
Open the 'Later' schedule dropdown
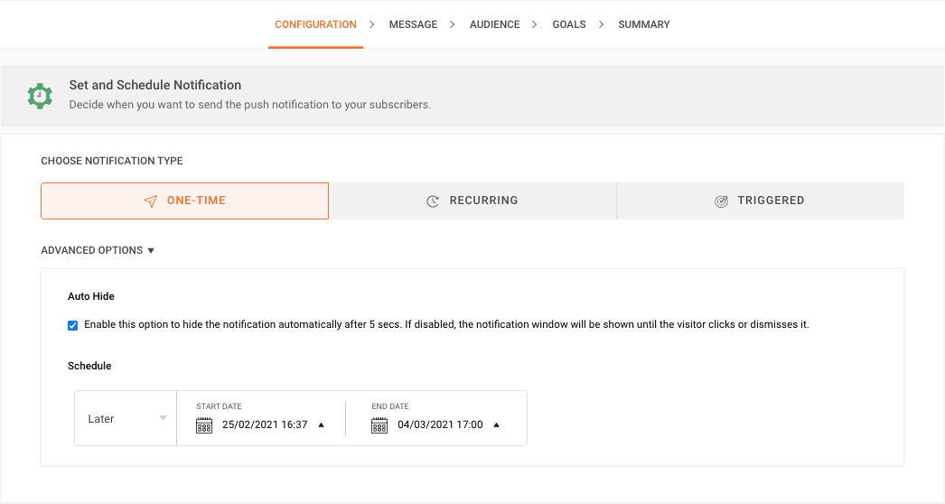click(126, 418)
